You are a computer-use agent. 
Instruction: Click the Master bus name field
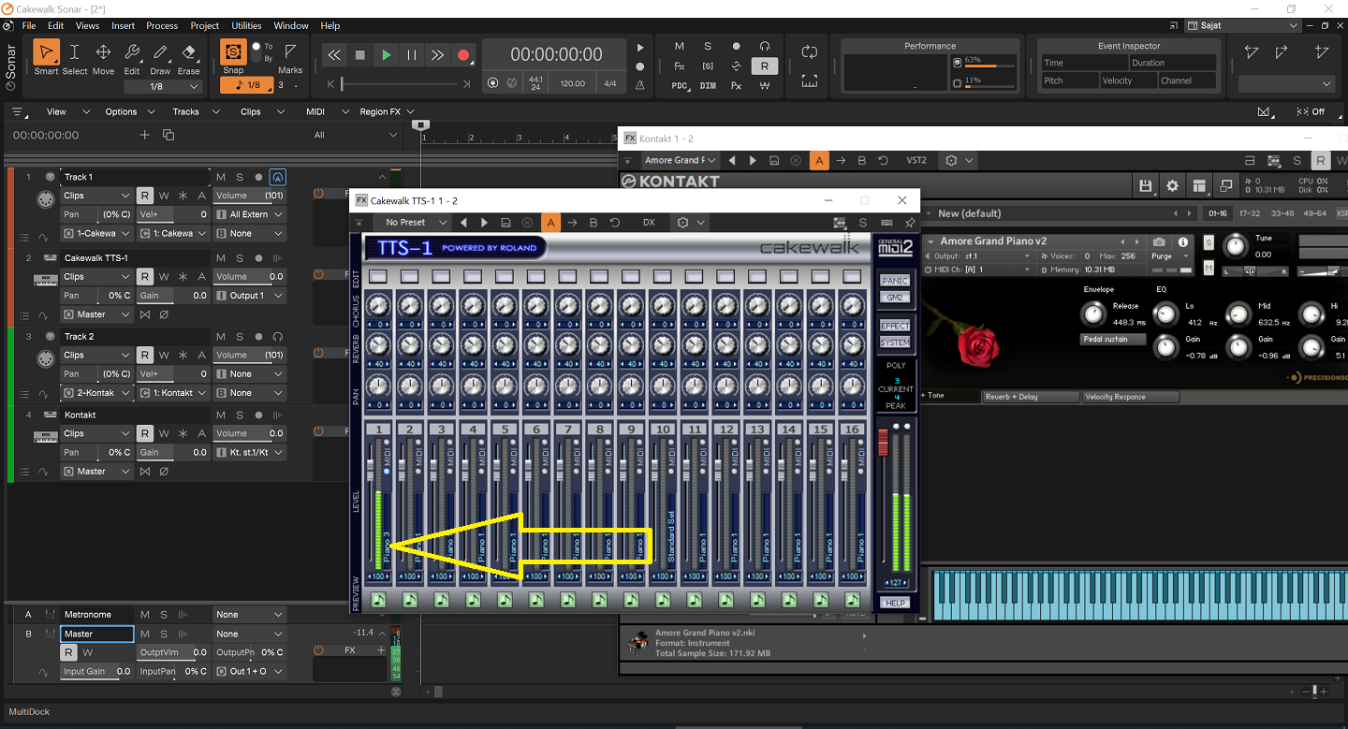(x=97, y=634)
